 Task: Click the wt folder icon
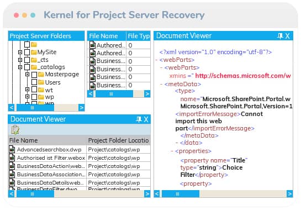[41, 90]
